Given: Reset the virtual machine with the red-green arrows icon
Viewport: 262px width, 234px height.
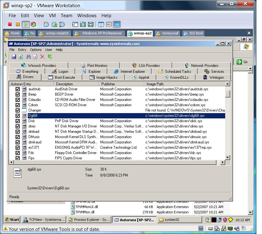Looking at the screenshot, I should pyautogui.click(x=33, y=24).
